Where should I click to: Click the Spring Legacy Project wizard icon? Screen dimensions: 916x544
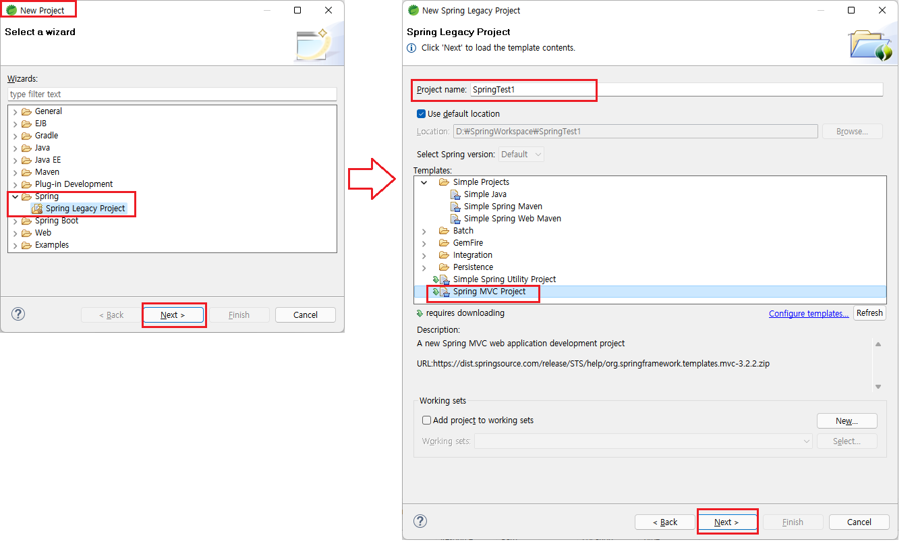click(x=37, y=209)
